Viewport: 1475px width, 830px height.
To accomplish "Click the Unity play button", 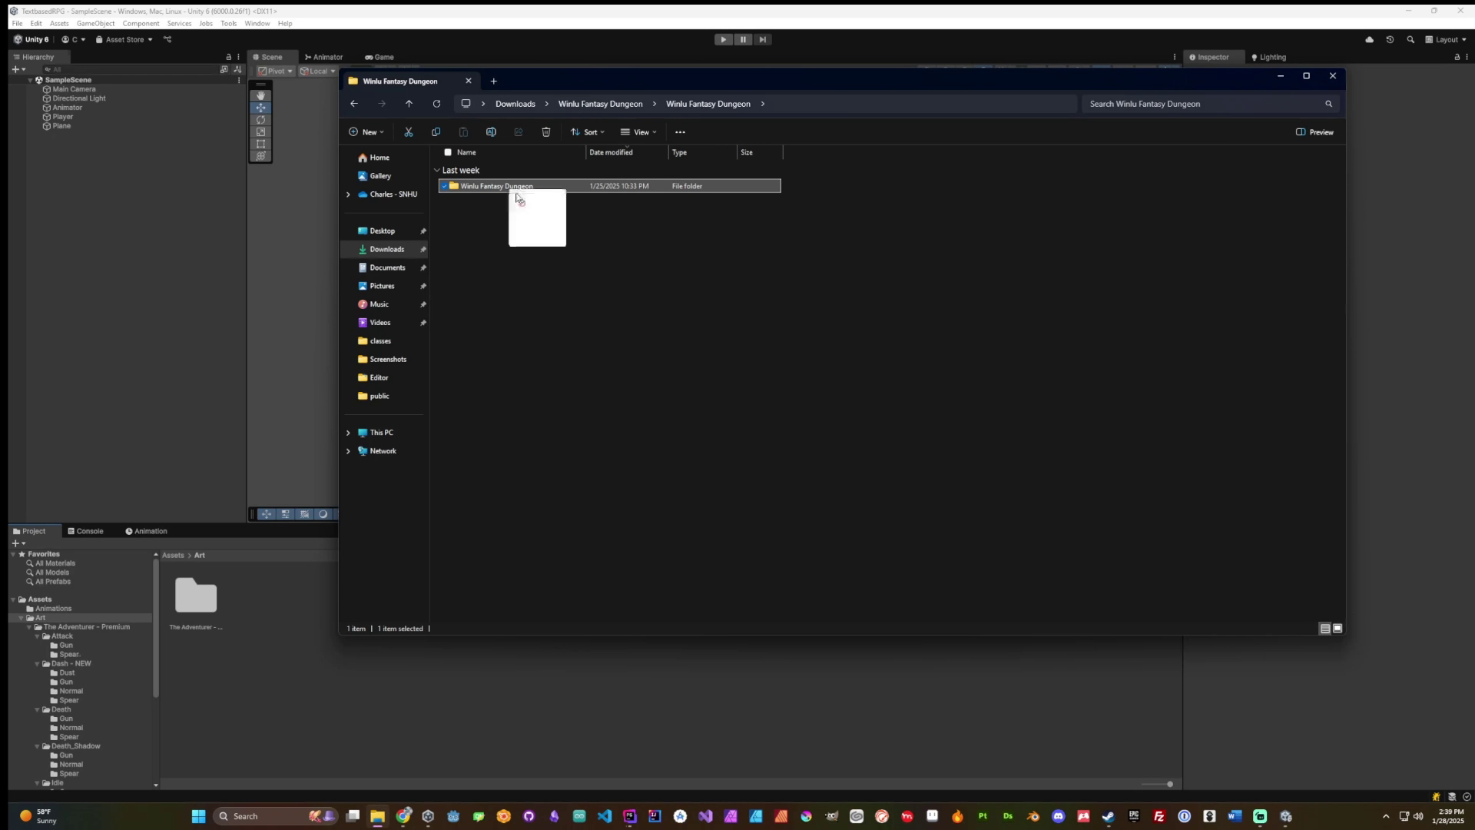I will point(723,39).
